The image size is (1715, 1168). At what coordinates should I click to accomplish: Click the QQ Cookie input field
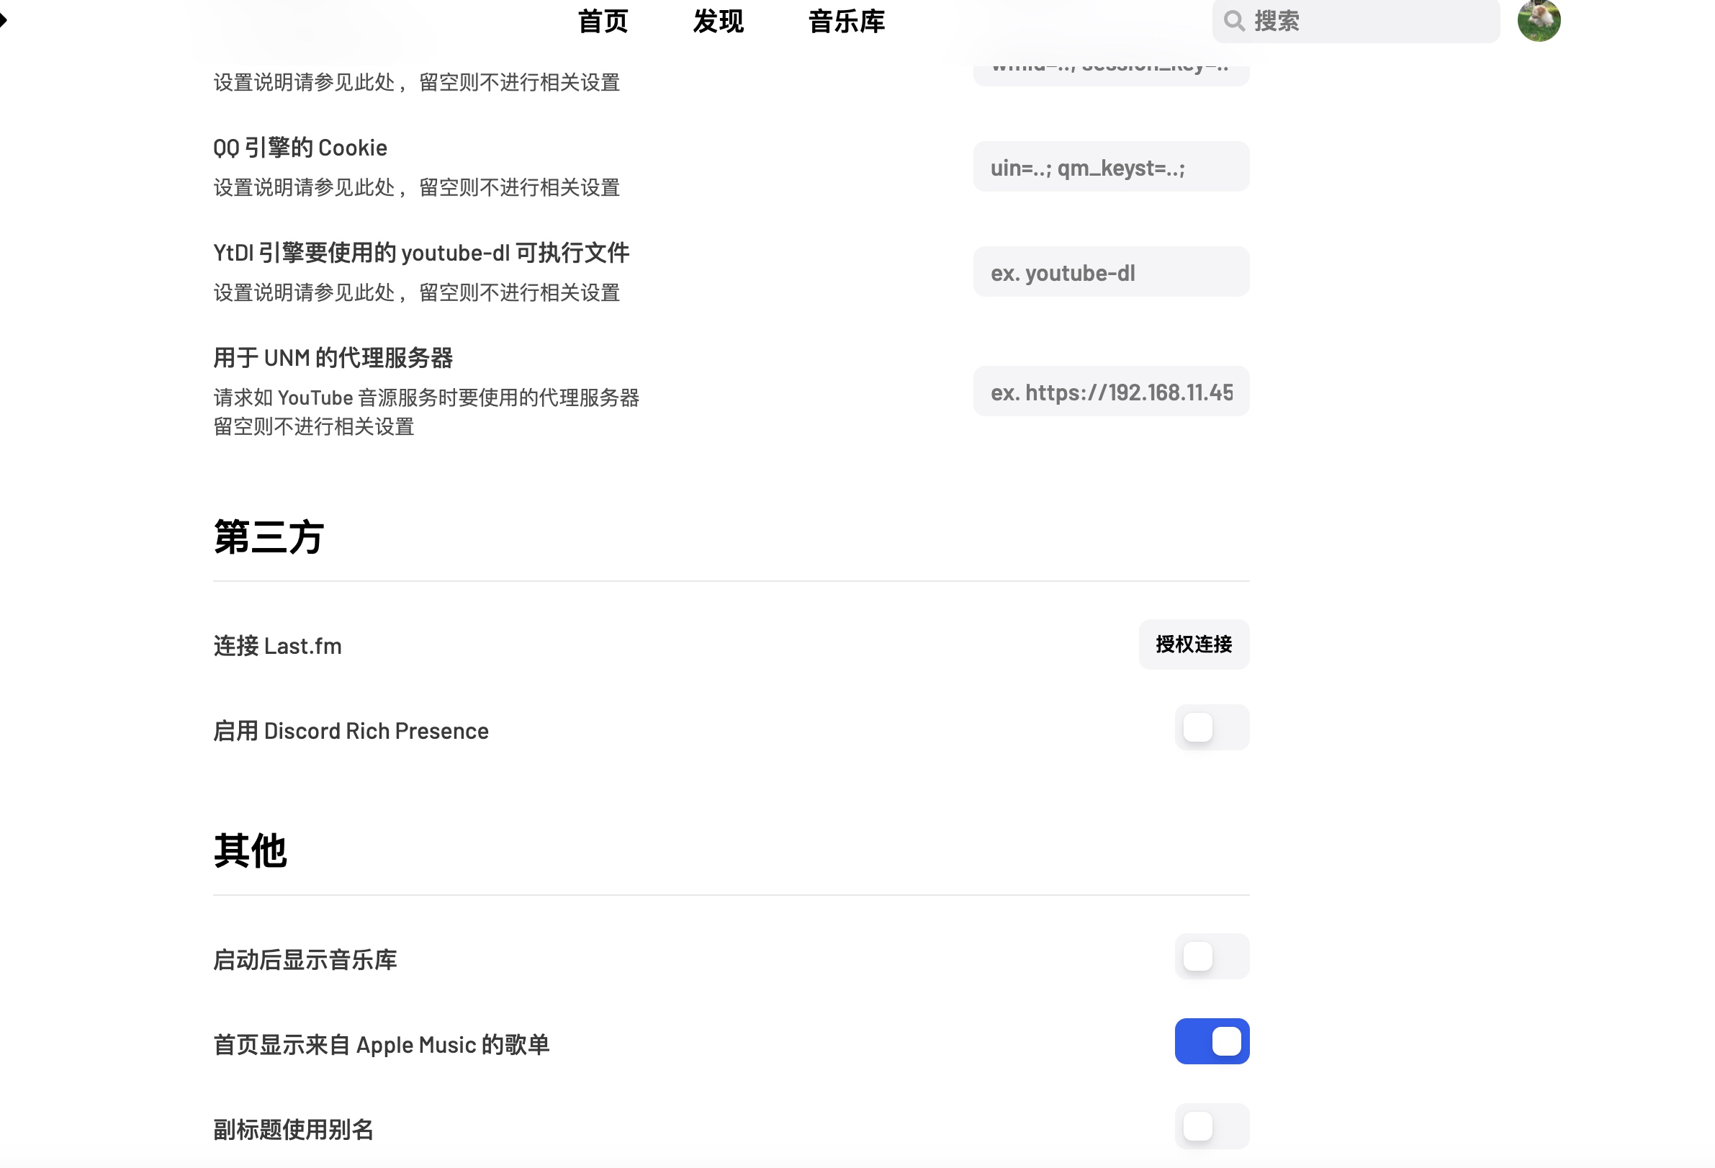coord(1111,167)
